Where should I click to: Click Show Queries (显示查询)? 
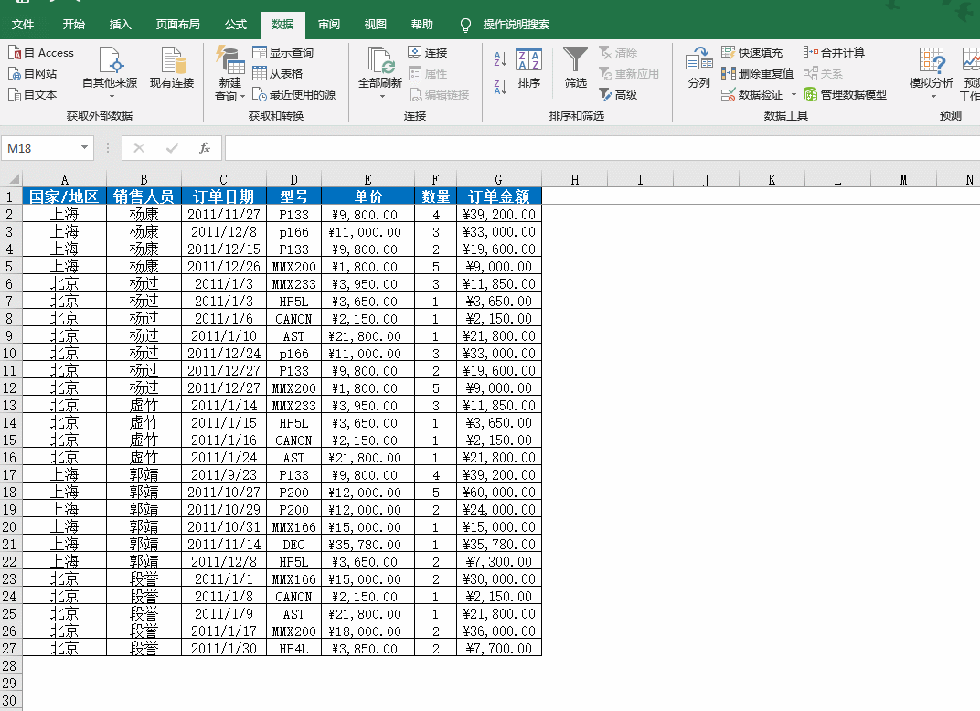[x=283, y=52]
